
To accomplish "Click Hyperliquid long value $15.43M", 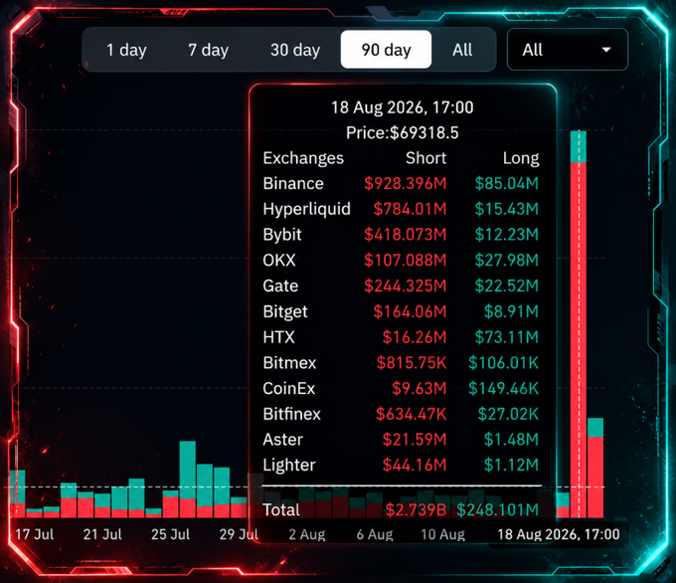I will (507, 209).
